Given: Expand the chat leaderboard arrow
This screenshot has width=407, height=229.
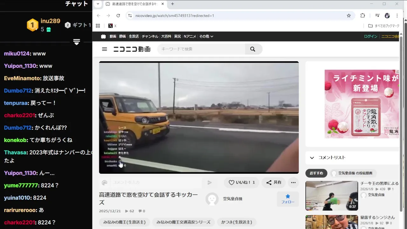Looking at the screenshot, I should point(76,42).
